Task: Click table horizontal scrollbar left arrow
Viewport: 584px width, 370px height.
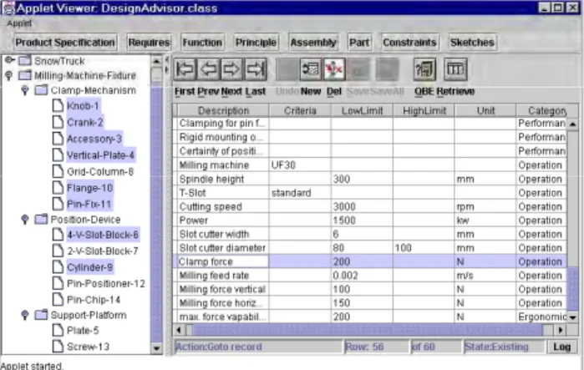Action: pyautogui.click(x=179, y=330)
